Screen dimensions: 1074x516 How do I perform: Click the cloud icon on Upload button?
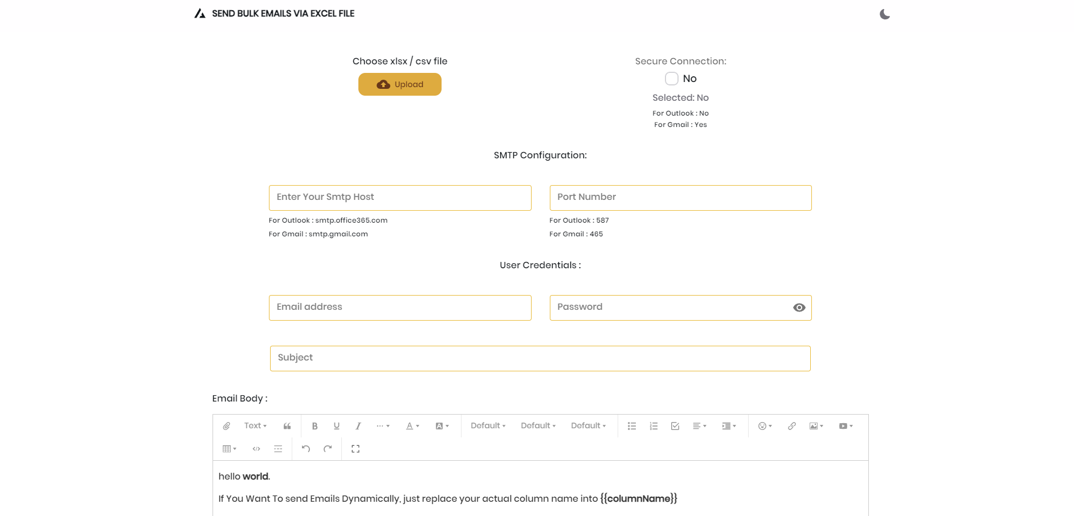[383, 84]
